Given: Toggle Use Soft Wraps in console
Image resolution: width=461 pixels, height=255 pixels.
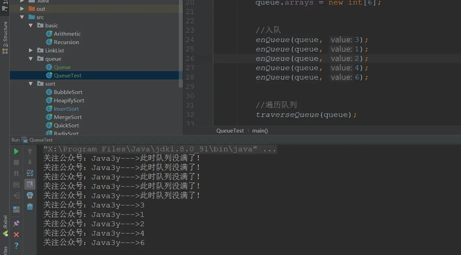Looking at the screenshot, I should tap(30, 173).
